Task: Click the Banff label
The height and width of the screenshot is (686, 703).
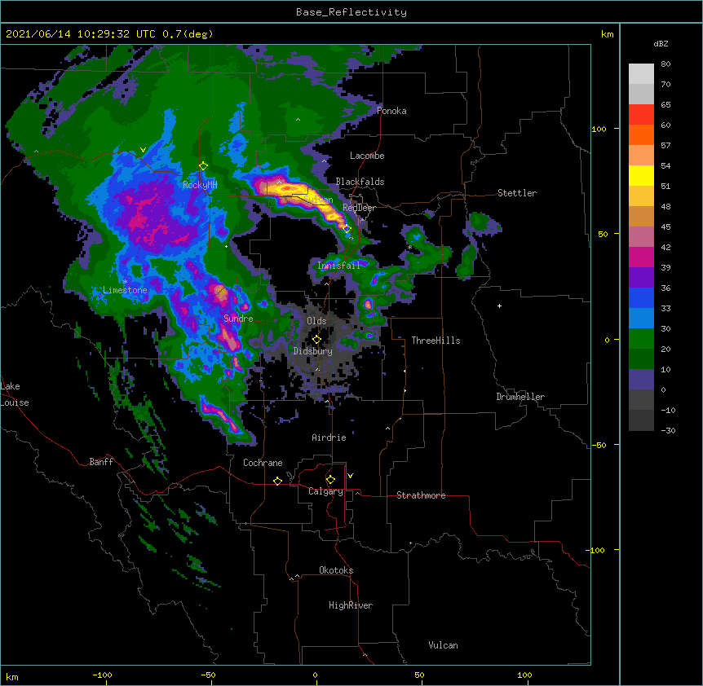Action: 101,462
